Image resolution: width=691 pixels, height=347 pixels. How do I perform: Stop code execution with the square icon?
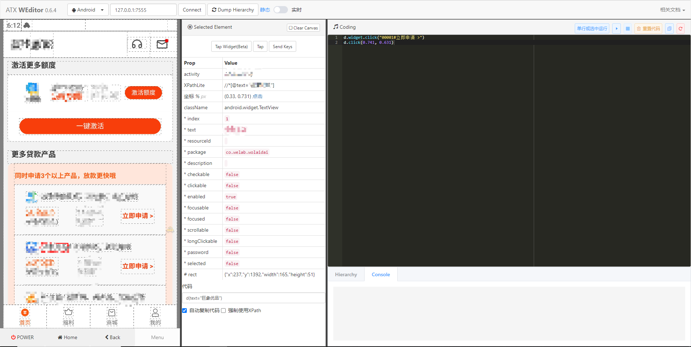[628, 28]
